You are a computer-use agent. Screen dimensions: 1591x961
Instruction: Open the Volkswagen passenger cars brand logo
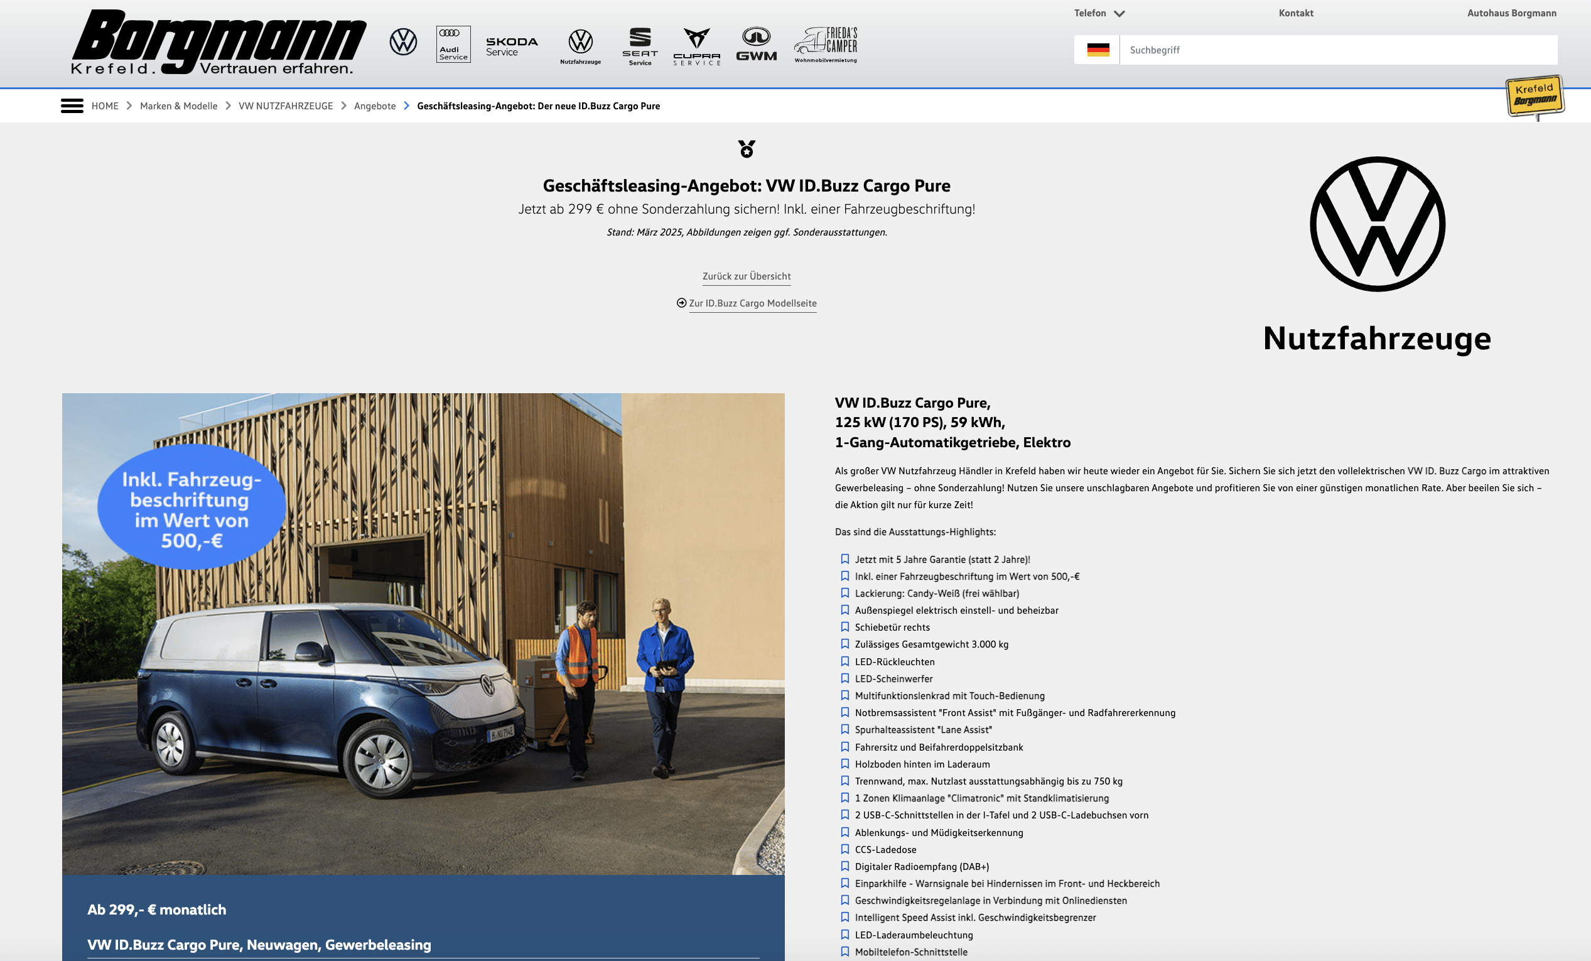click(x=404, y=42)
